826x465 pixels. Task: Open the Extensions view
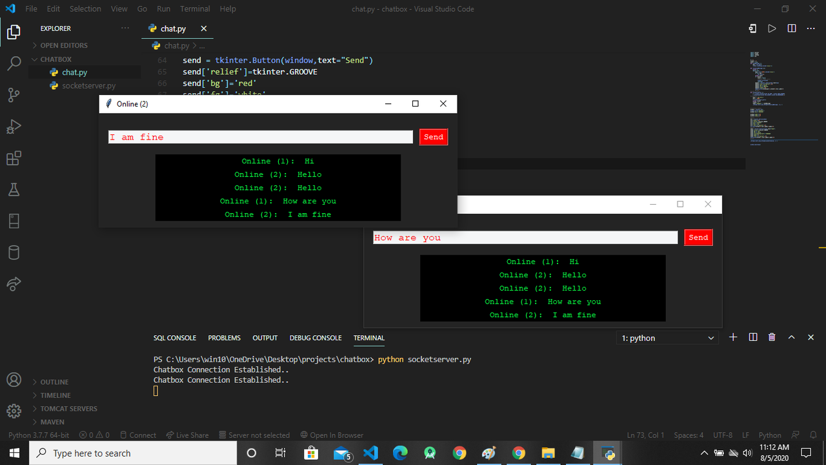click(x=14, y=158)
